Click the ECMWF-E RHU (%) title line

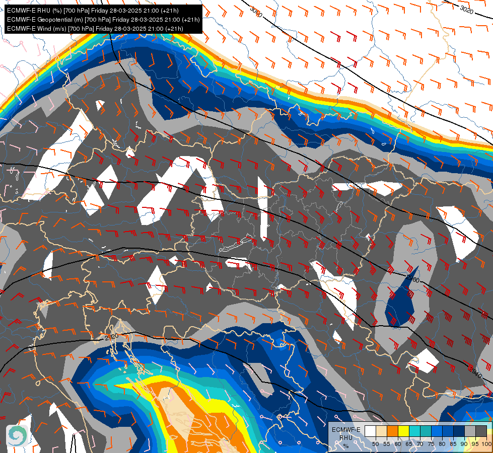93,11
